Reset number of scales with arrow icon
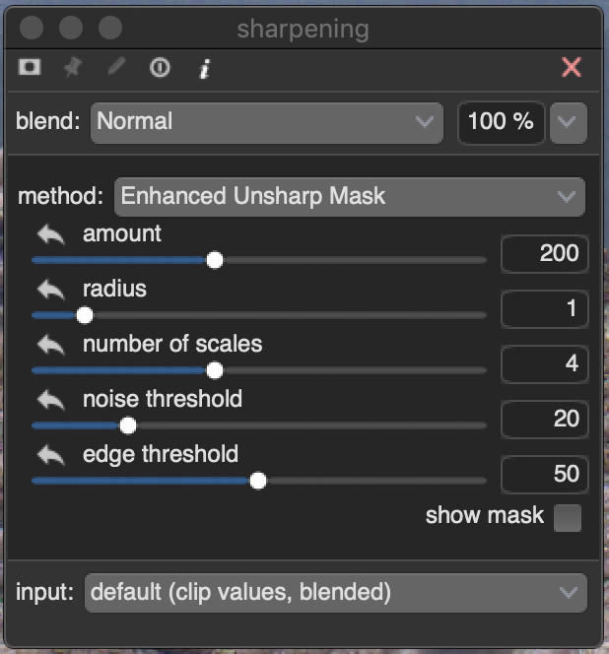 click(51, 346)
